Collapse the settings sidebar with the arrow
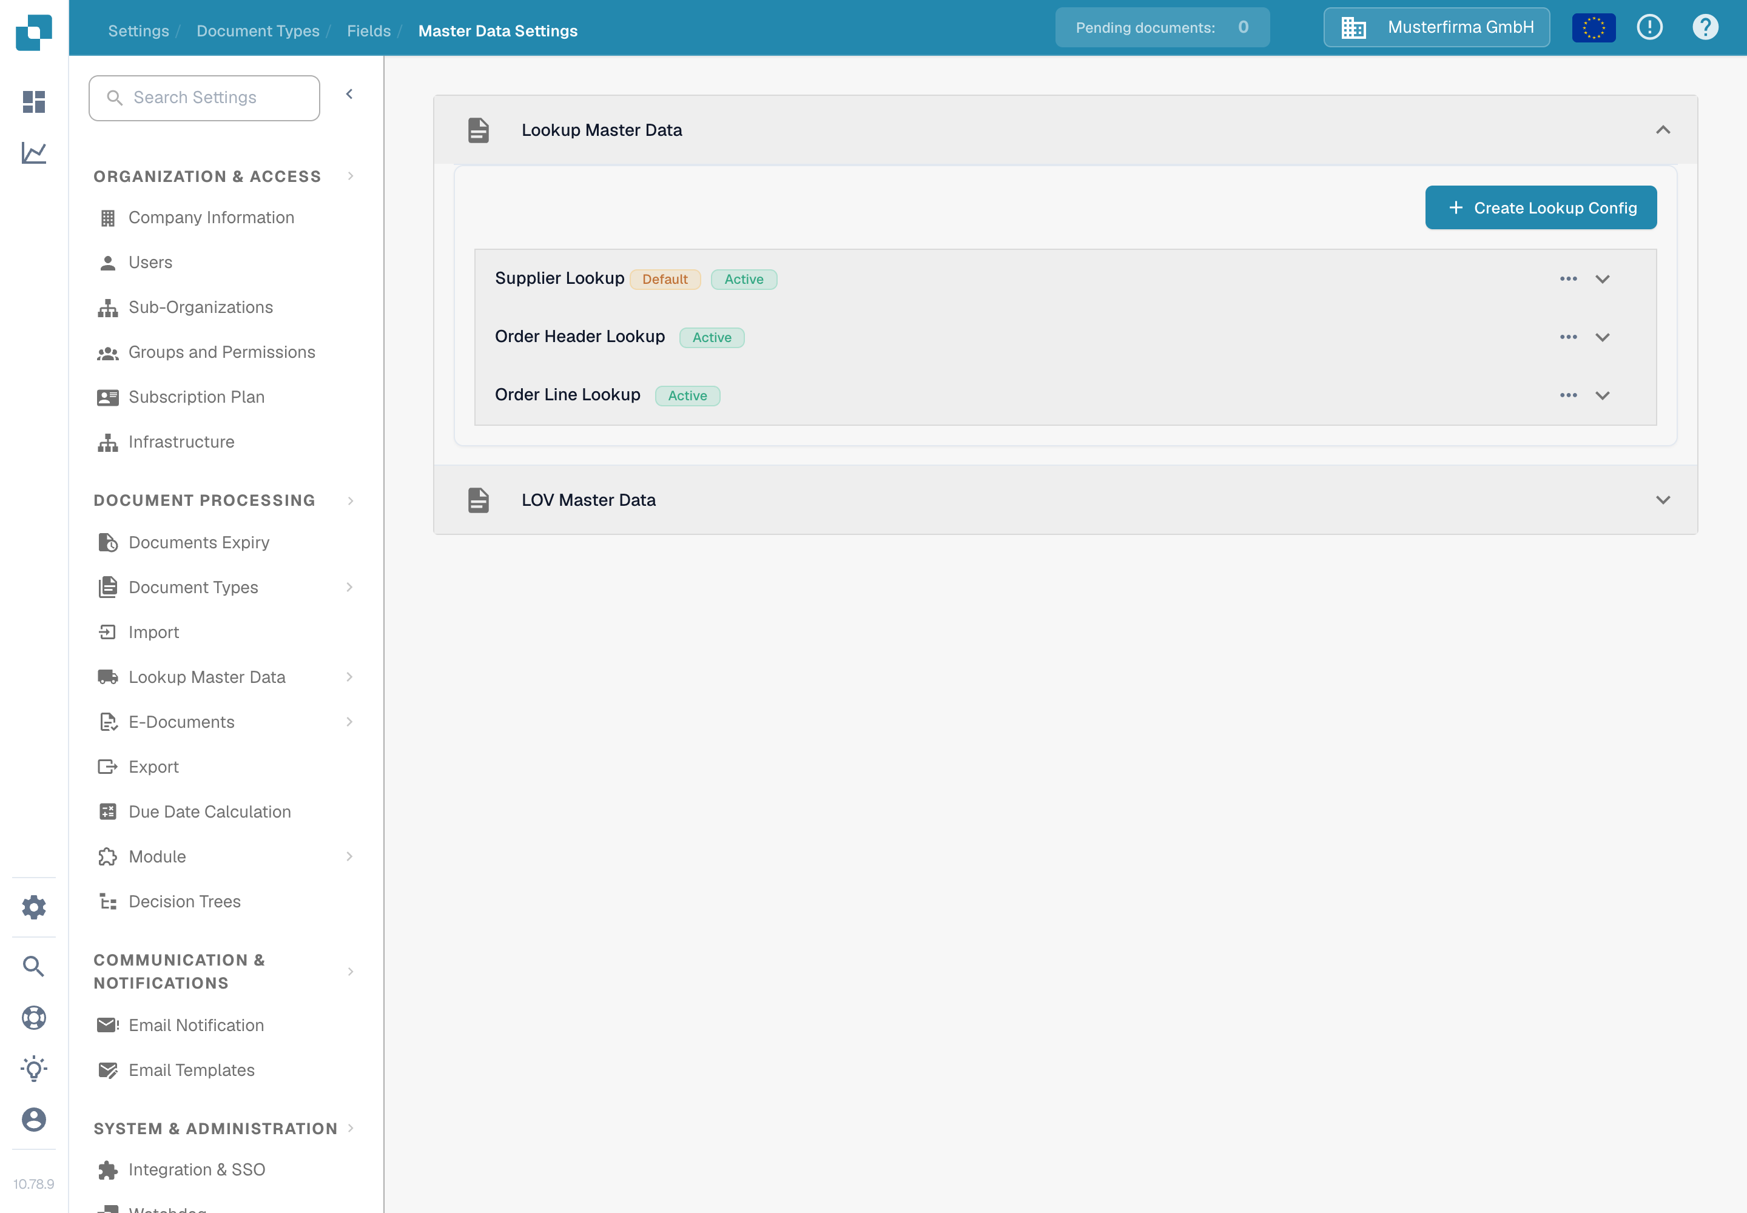1747x1213 pixels. pos(350,94)
